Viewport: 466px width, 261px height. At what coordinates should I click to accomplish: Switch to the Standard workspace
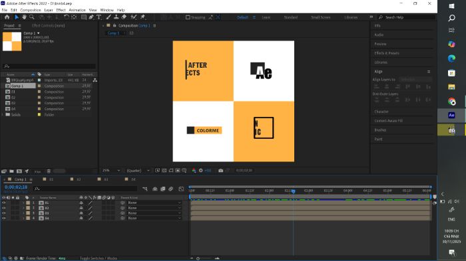291,17
